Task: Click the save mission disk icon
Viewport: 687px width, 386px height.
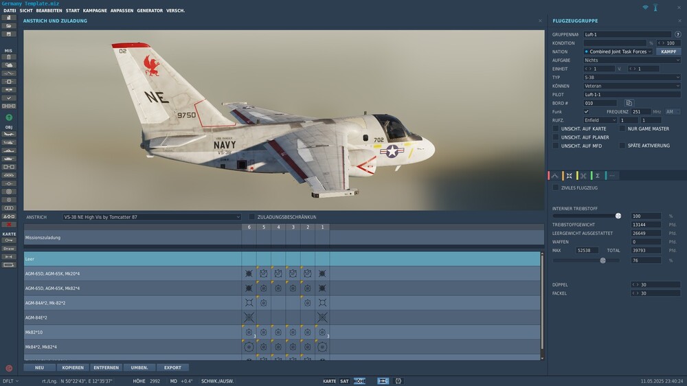Action: click(8, 34)
